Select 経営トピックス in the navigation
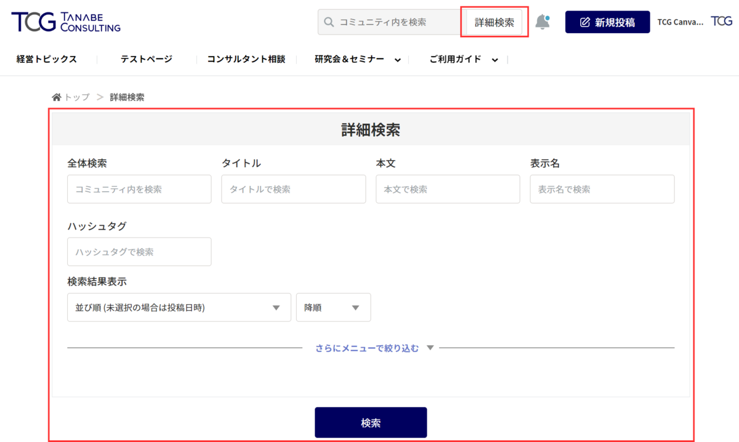The image size is (739, 442). pos(46,59)
